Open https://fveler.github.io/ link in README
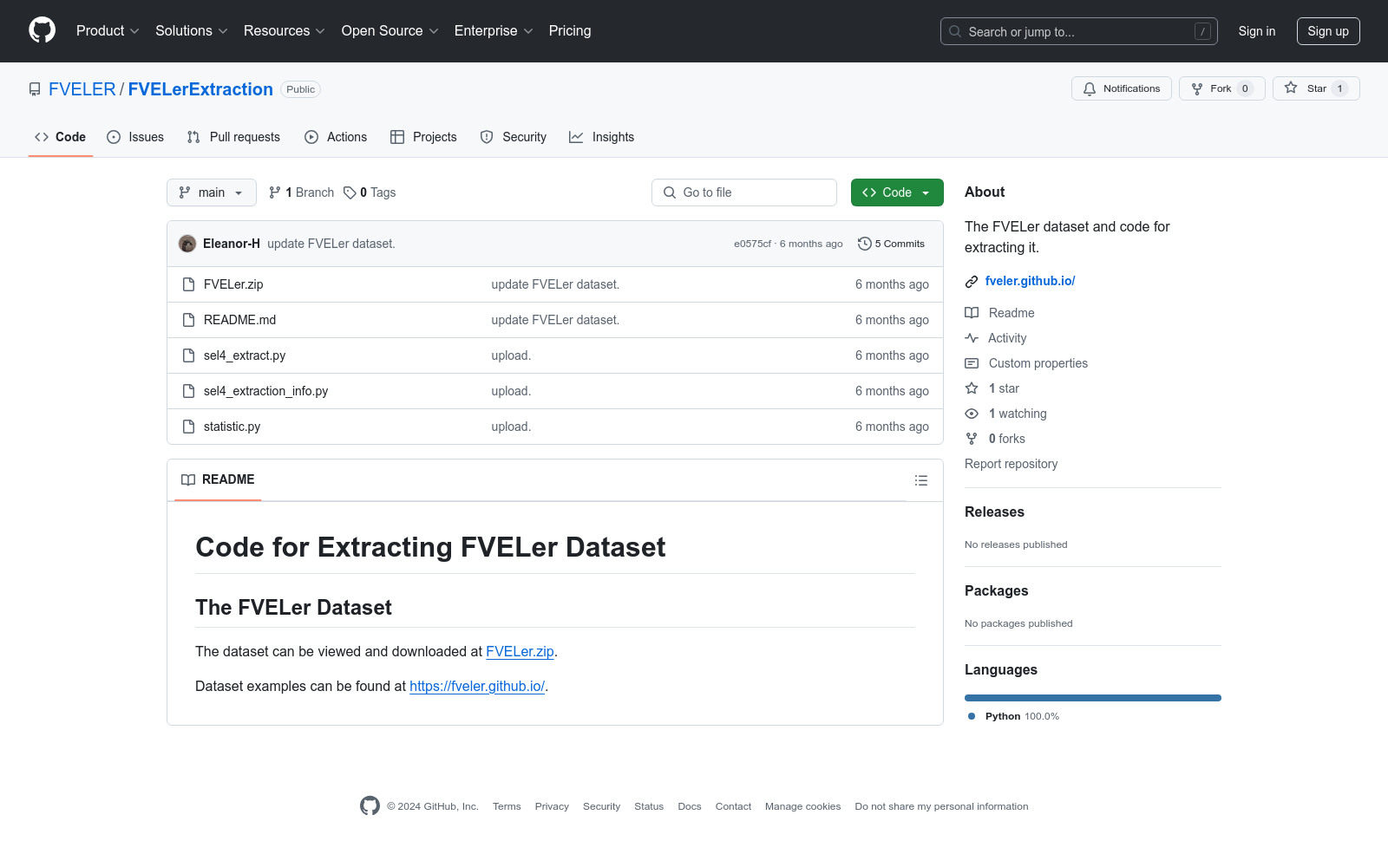Viewport: 1388px width, 867px height. [477, 686]
